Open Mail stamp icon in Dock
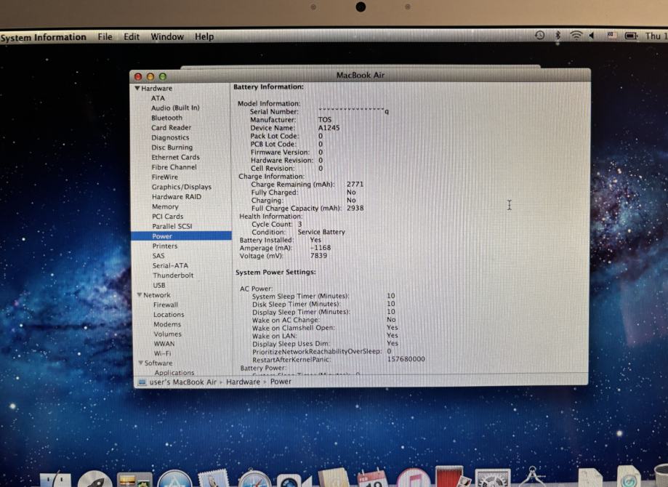The height and width of the screenshot is (487, 668). click(213, 479)
